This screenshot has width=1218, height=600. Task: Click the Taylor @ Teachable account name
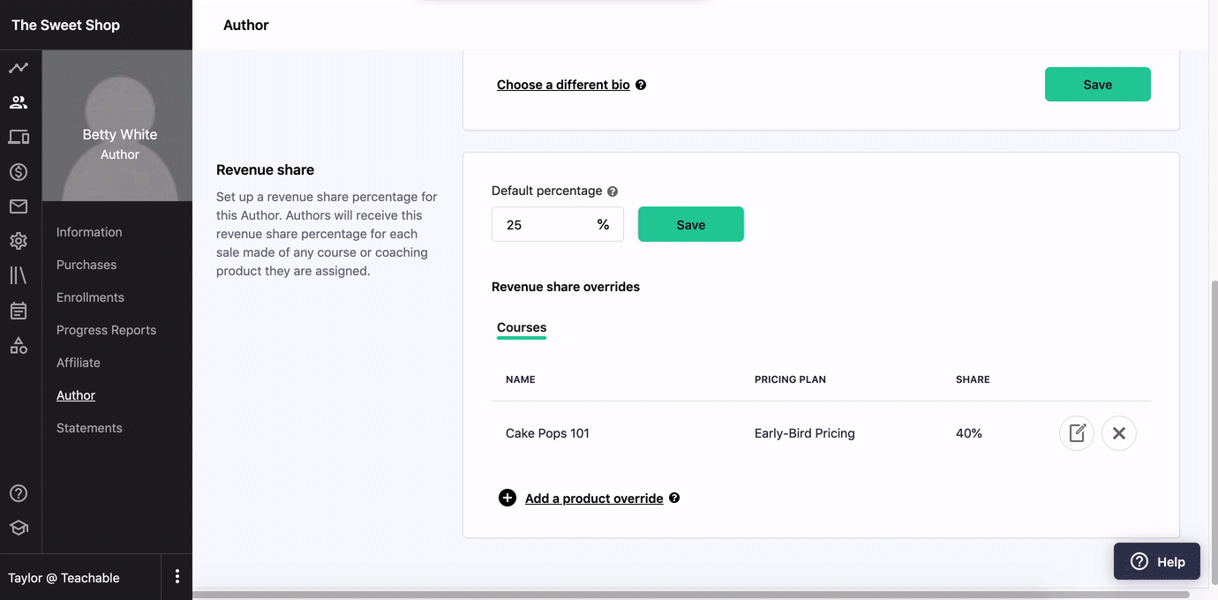click(64, 578)
